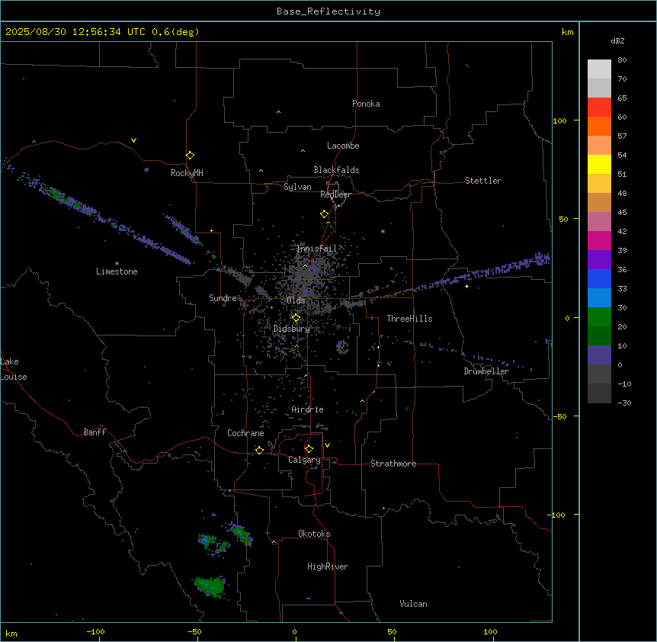Select the RockyMH label
Image resolution: width=657 pixels, height=642 pixels.
pyautogui.click(x=187, y=173)
